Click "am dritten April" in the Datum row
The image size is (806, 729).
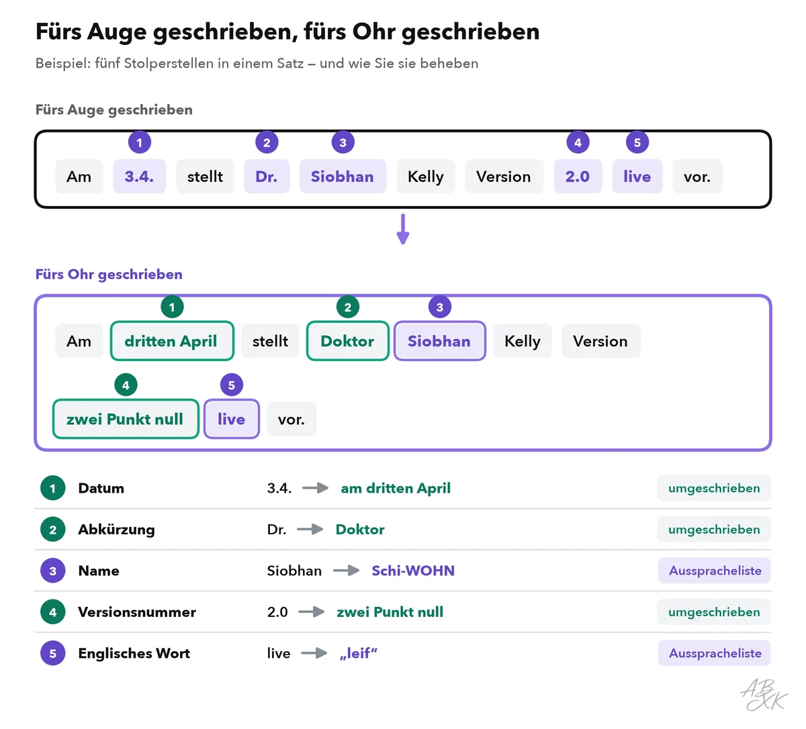[x=396, y=488]
